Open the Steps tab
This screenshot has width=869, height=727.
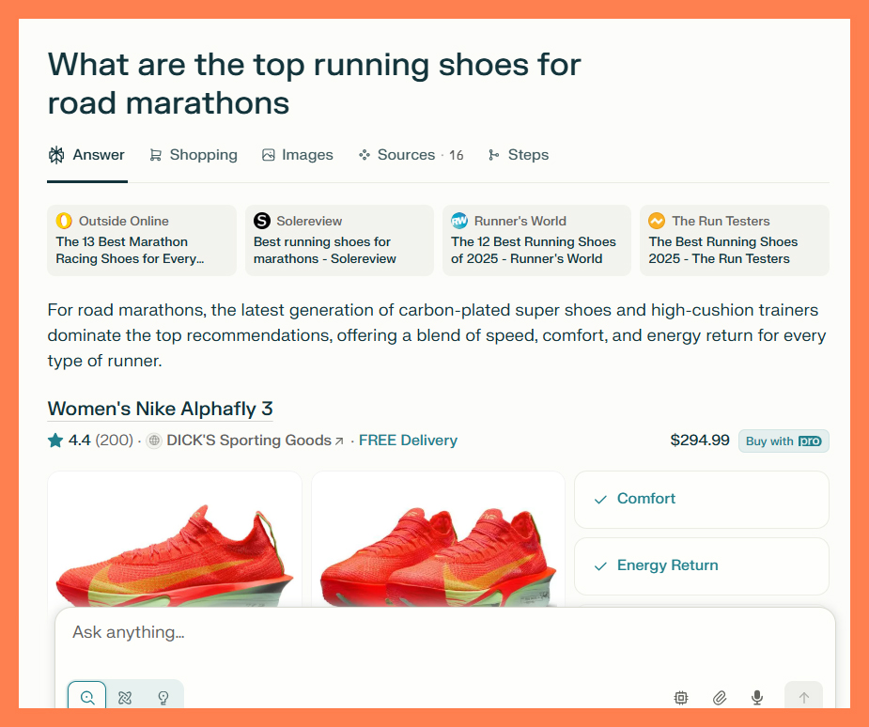(519, 154)
